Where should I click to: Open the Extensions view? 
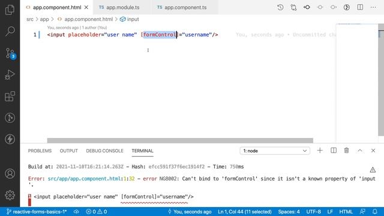click(x=10, y=96)
